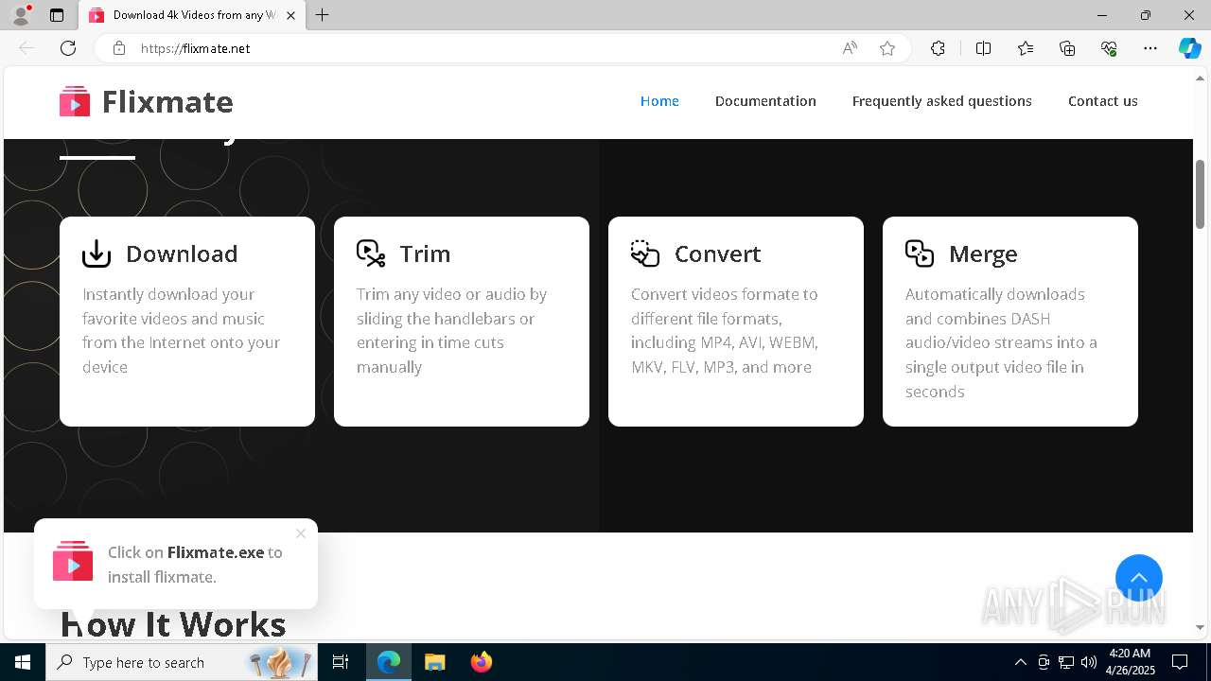
Task: Click the taskbar search box
Action: pos(182,662)
